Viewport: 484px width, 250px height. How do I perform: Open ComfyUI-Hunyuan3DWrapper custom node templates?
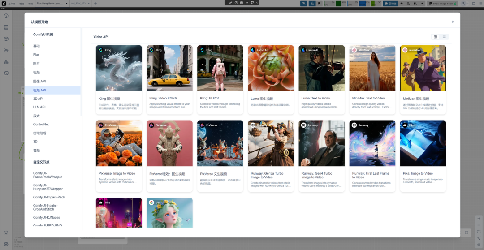point(52,187)
